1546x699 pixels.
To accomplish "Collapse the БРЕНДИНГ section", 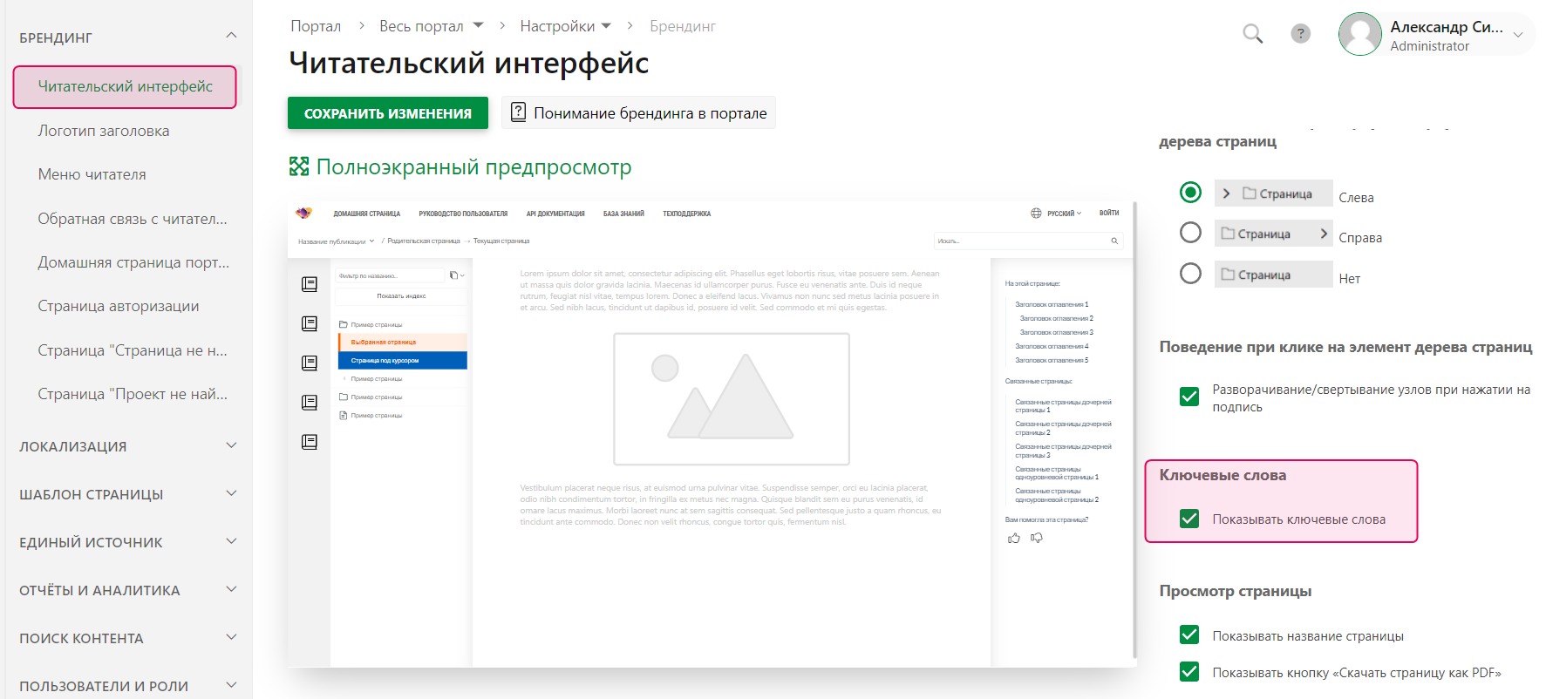I will [231, 36].
